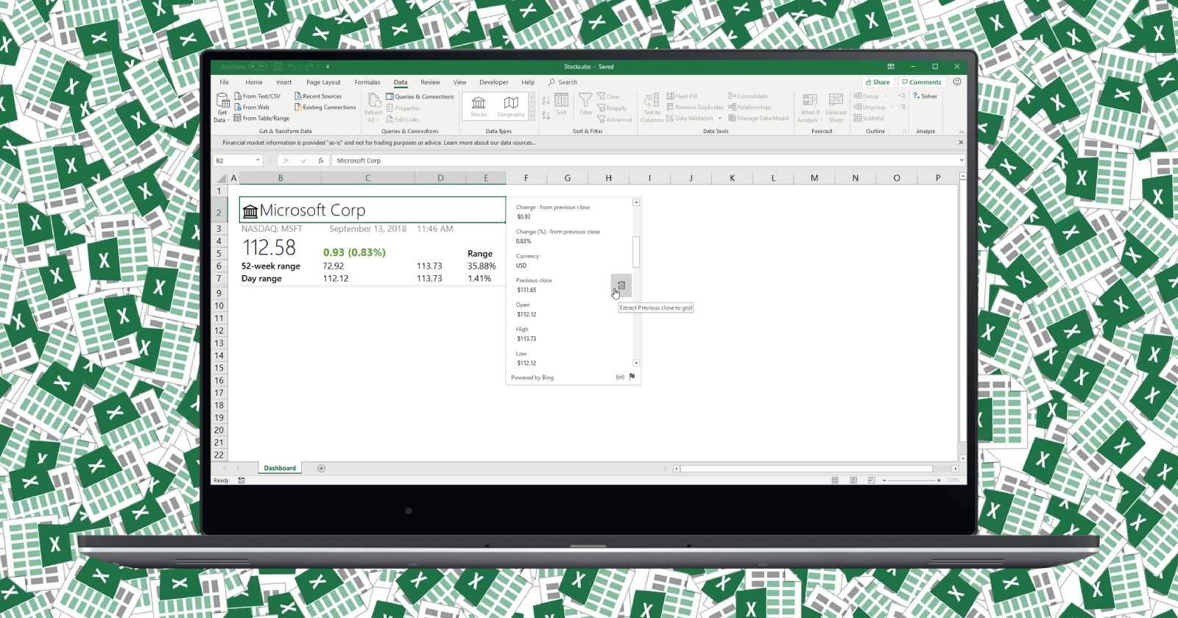The image size is (1178, 618).
Task: Add a new sheet with plus icon
Action: (321, 469)
